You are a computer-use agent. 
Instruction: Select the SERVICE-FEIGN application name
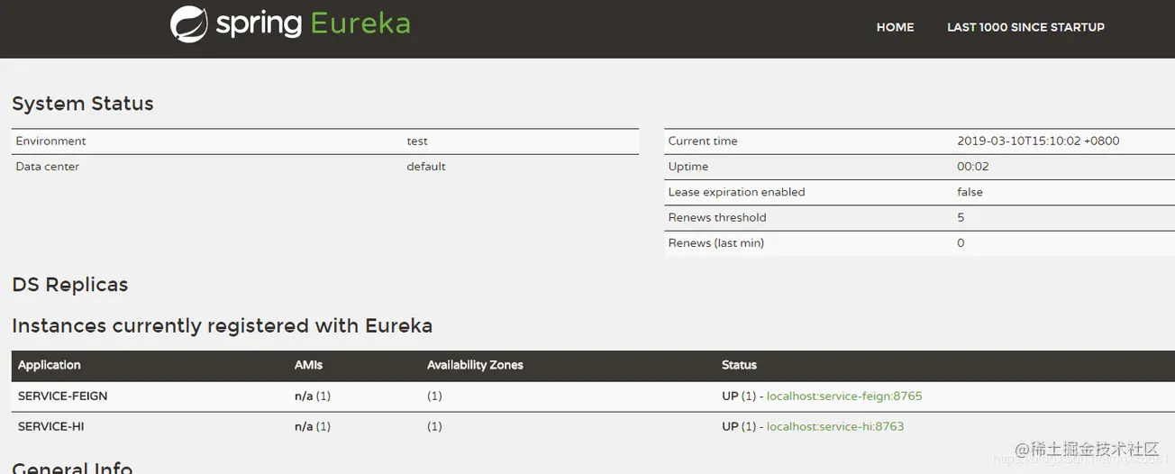click(x=63, y=396)
